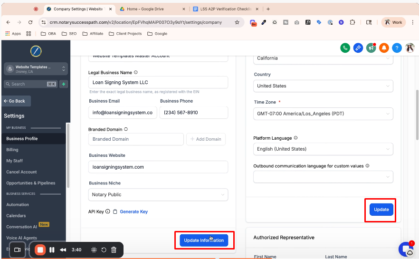Click the Business Phone input field

pos(194,113)
